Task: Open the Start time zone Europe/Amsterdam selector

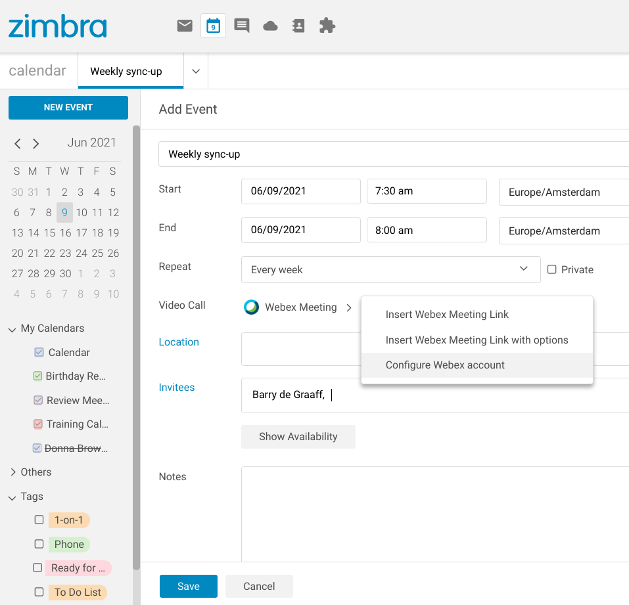Action: pyautogui.click(x=564, y=192)
